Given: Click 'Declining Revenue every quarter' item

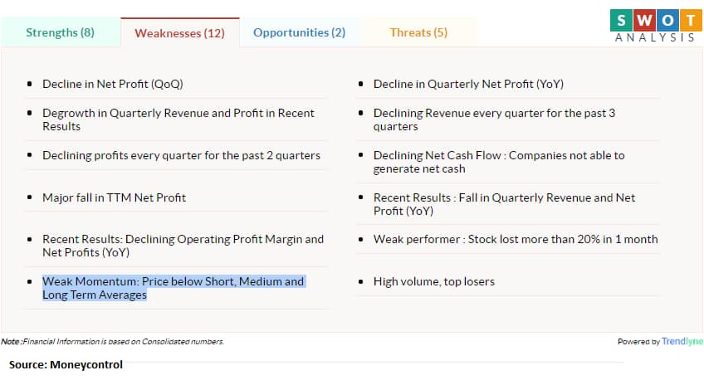Looking at the screenshot, I should coord(494,119).
